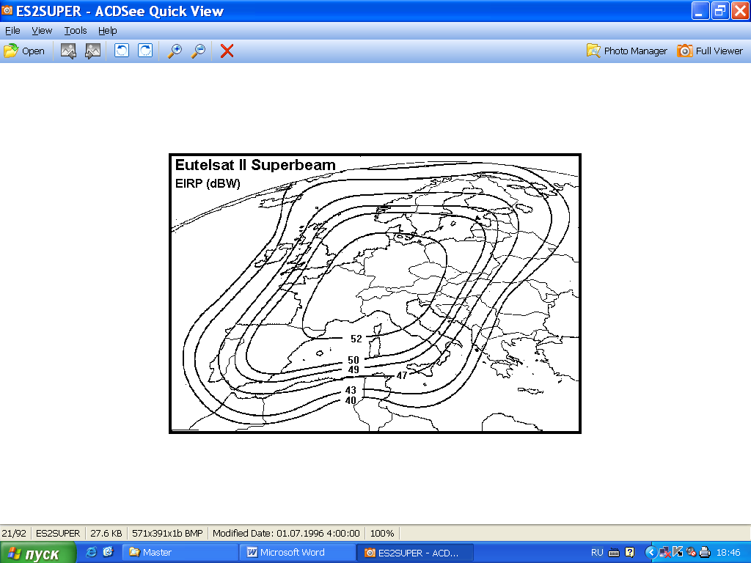Click the keyboard icon in language bar

click(614, 553)
